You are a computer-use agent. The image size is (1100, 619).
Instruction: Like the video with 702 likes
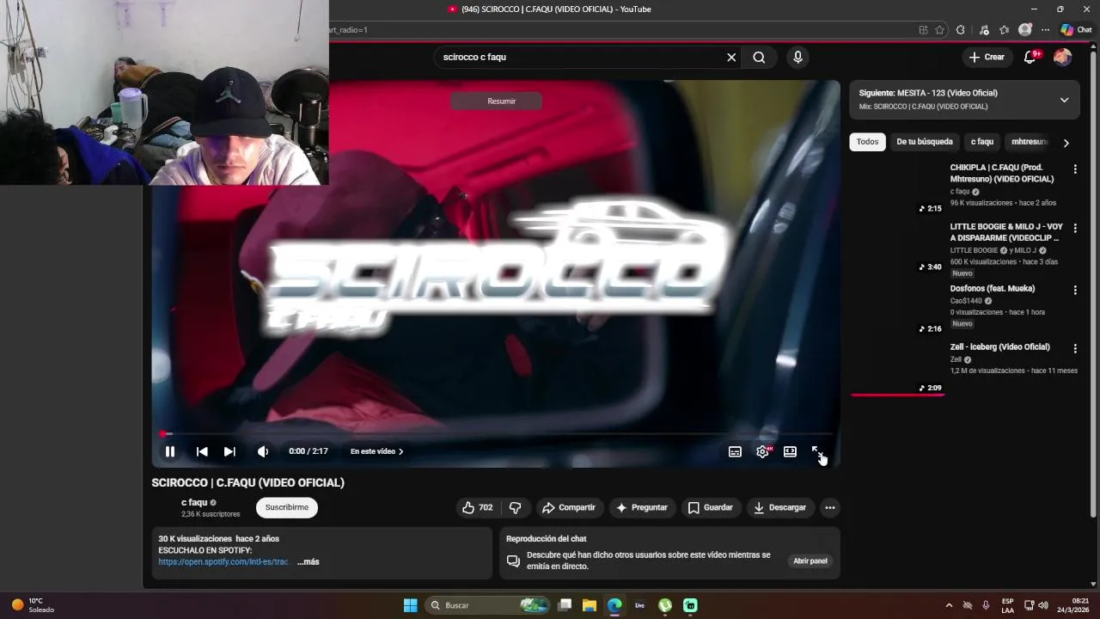[x=477, y=508]
